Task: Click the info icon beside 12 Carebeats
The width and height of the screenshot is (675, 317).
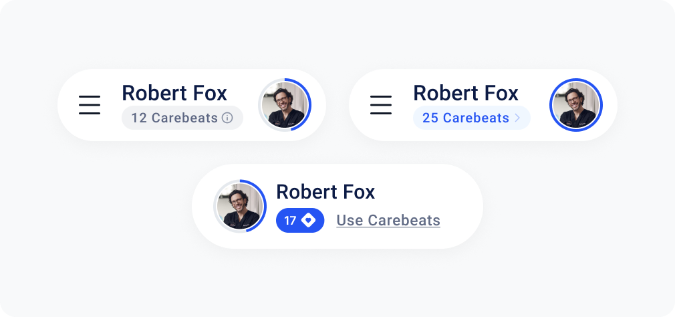Action: coord(227,118)
